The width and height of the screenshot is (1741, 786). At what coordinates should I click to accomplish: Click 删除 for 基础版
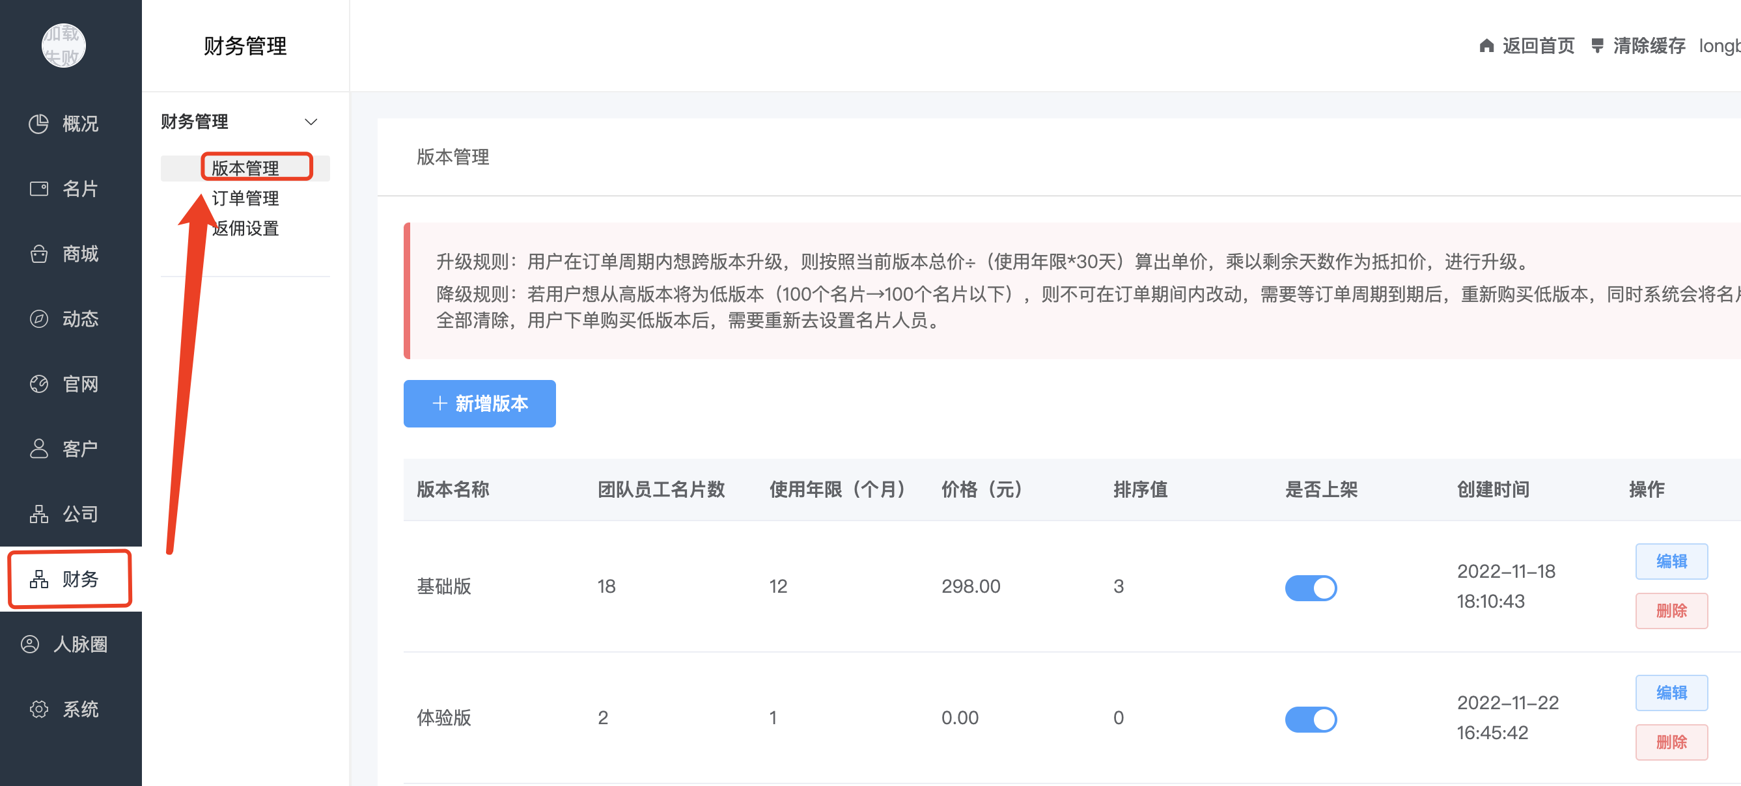pos(1671,610)
